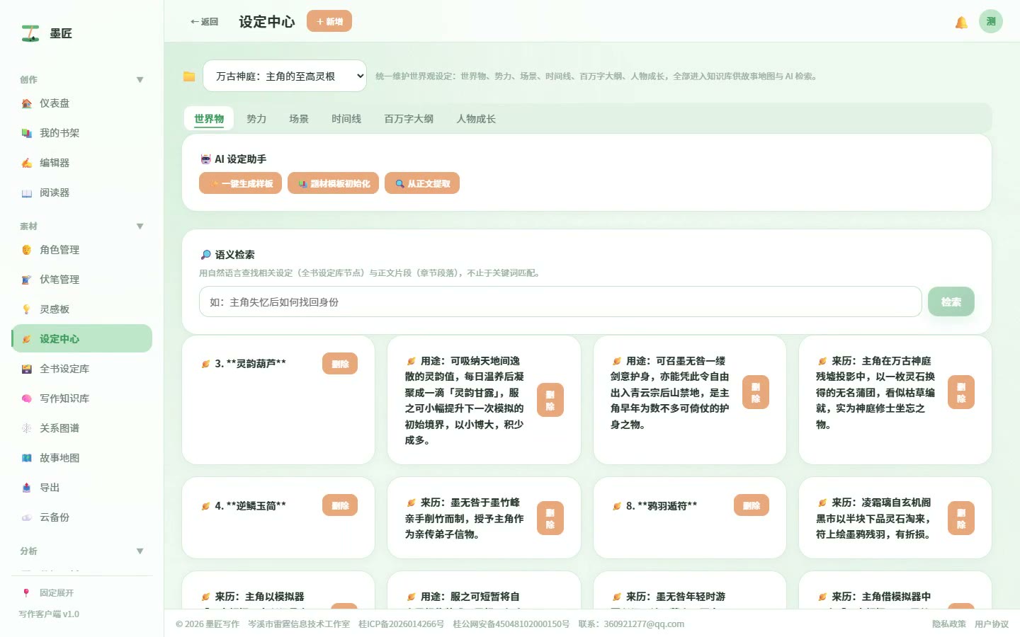Screen dimensions: 1020x637
Task: Open the 云备份 cloud backup icon
Action: [26, 517]
